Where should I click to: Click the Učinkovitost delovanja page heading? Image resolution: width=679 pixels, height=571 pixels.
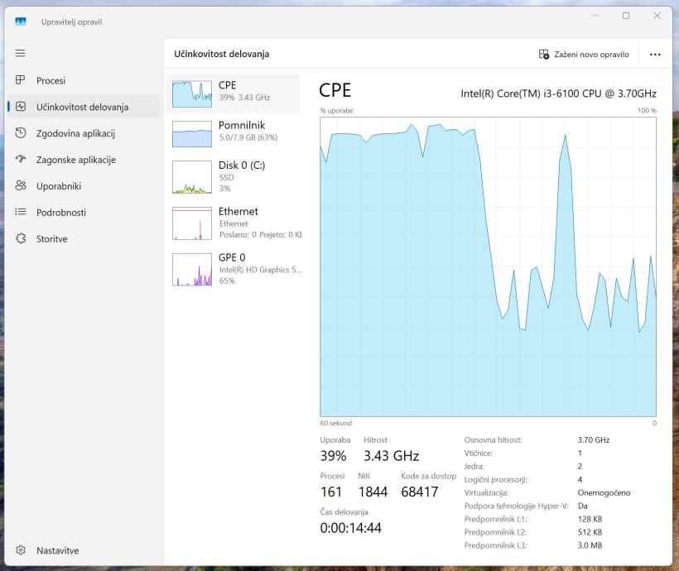pos(222,54)
